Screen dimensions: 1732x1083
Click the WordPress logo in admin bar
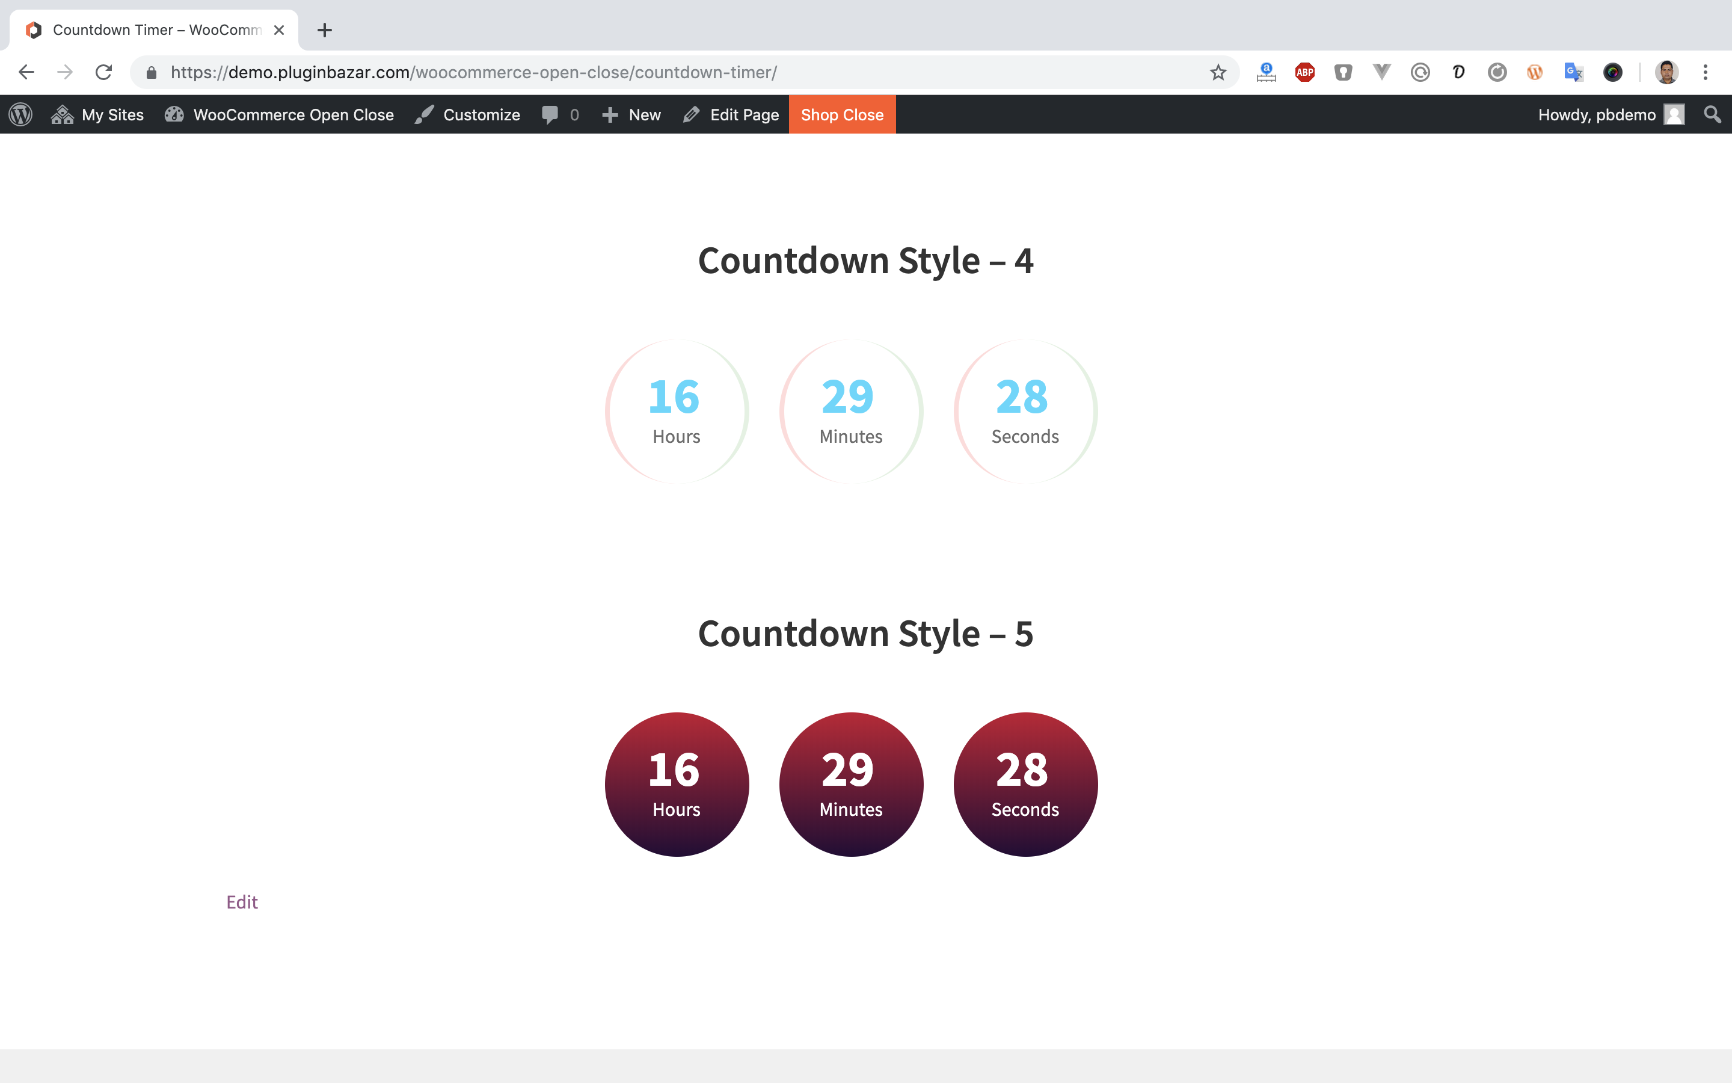click(21, 114)
